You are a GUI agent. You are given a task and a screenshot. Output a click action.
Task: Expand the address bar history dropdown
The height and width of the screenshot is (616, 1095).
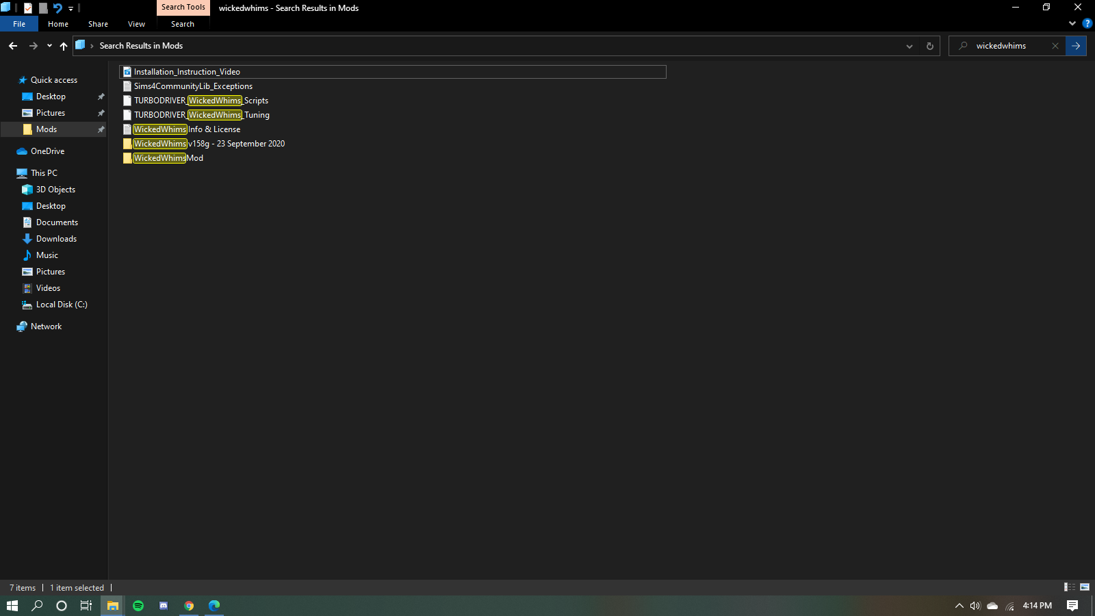click(x=910, y=46)
